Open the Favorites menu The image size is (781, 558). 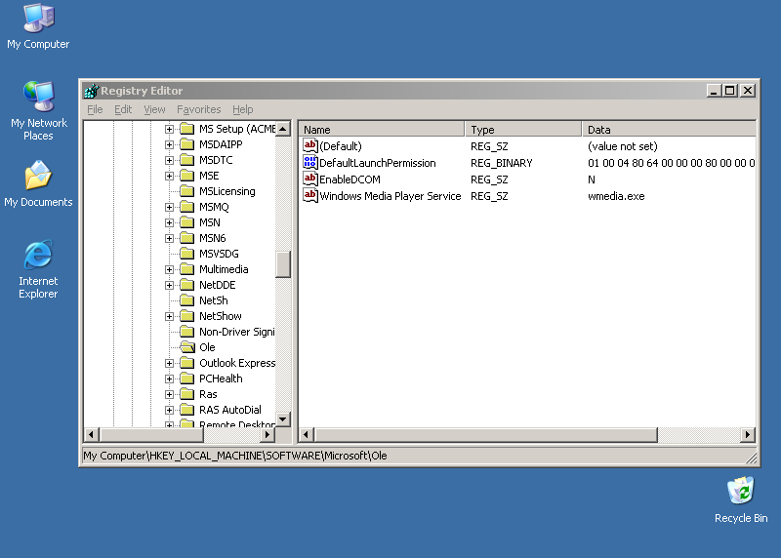tap(199, 109)
